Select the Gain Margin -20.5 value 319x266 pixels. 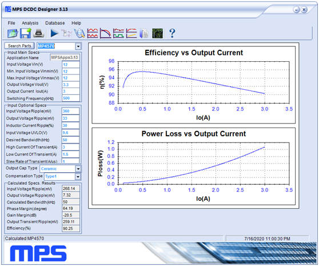click(70, 215)
